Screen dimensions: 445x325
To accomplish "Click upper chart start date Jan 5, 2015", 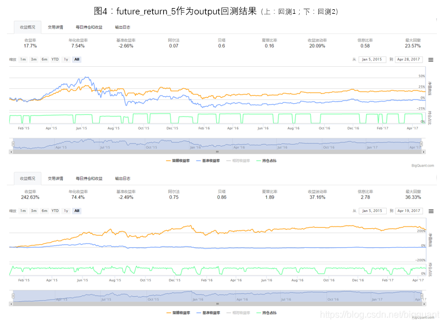I will point(372,59).
